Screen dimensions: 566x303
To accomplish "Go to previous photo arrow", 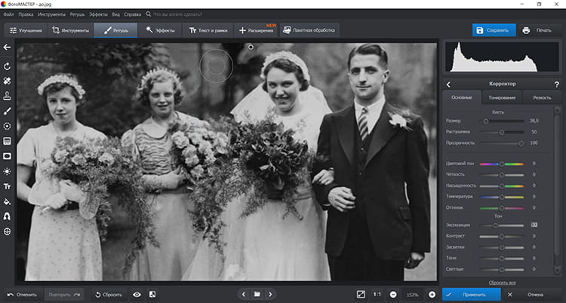I will point(243,294).
